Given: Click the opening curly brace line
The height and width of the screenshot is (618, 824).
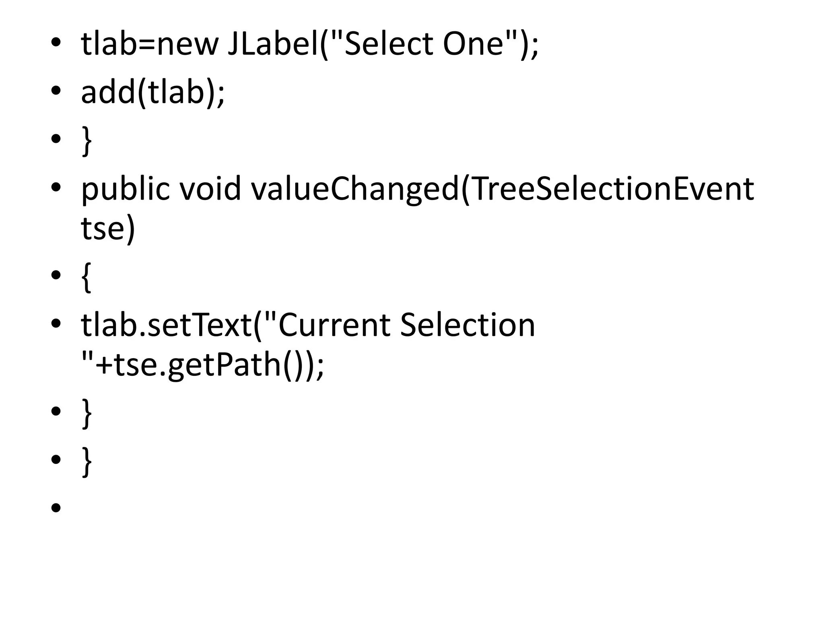Looking at the screenshot, I should coord(86,276).
